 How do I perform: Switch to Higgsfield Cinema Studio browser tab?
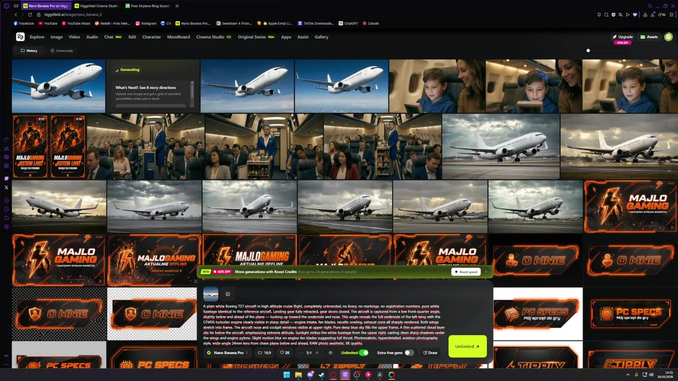tap(96, 6)
